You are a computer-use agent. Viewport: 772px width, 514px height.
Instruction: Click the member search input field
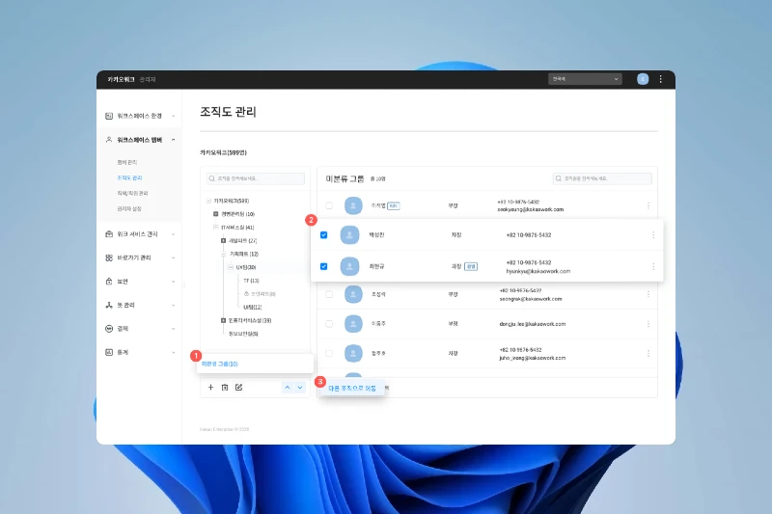[602, 178]
